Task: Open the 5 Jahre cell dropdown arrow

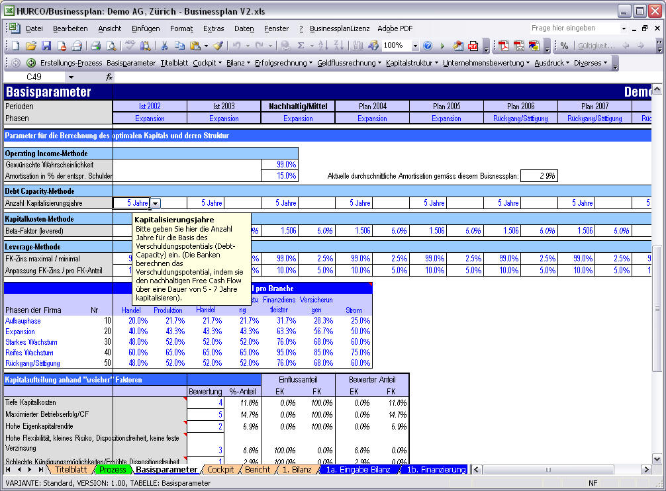Action: (x=156, y=203)
